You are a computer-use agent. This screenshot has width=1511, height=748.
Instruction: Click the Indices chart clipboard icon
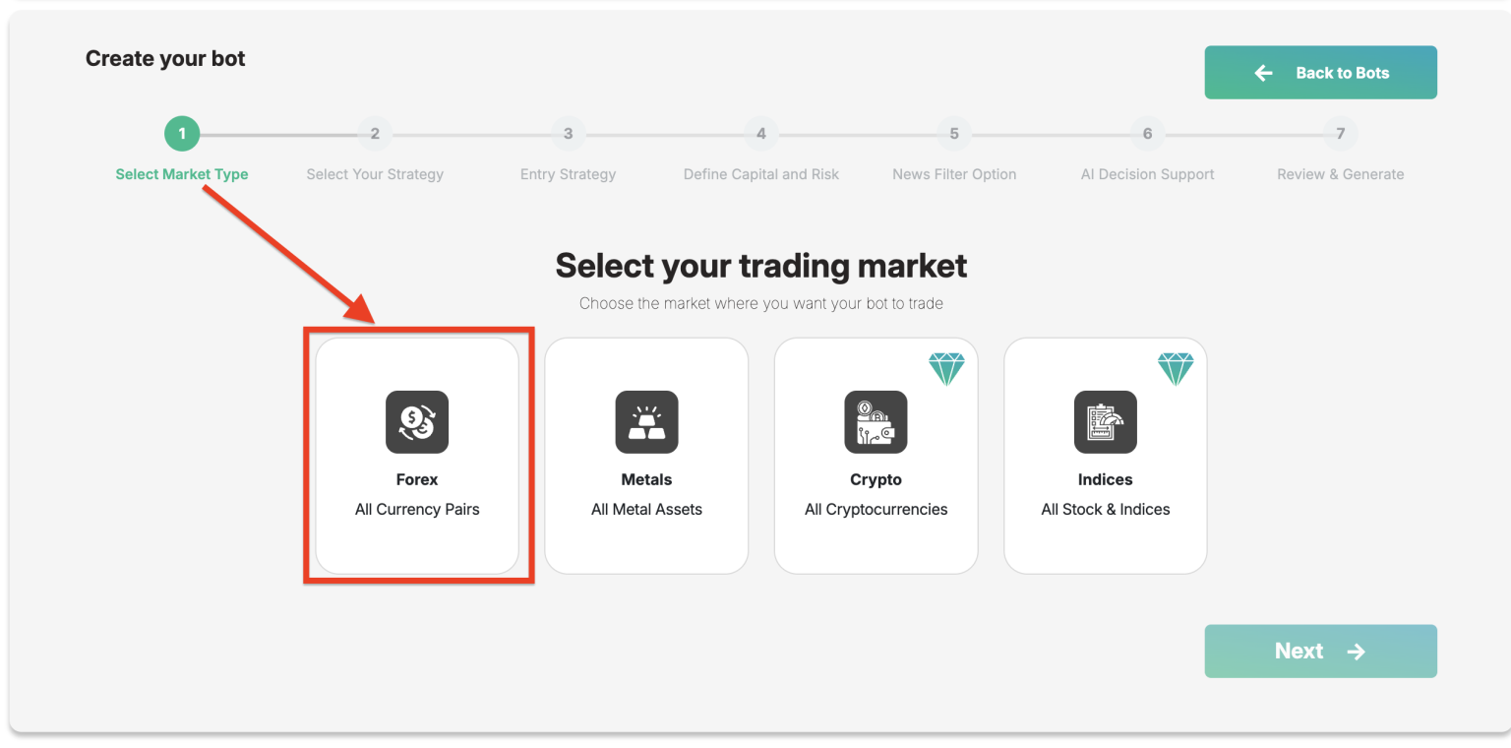1105,422
